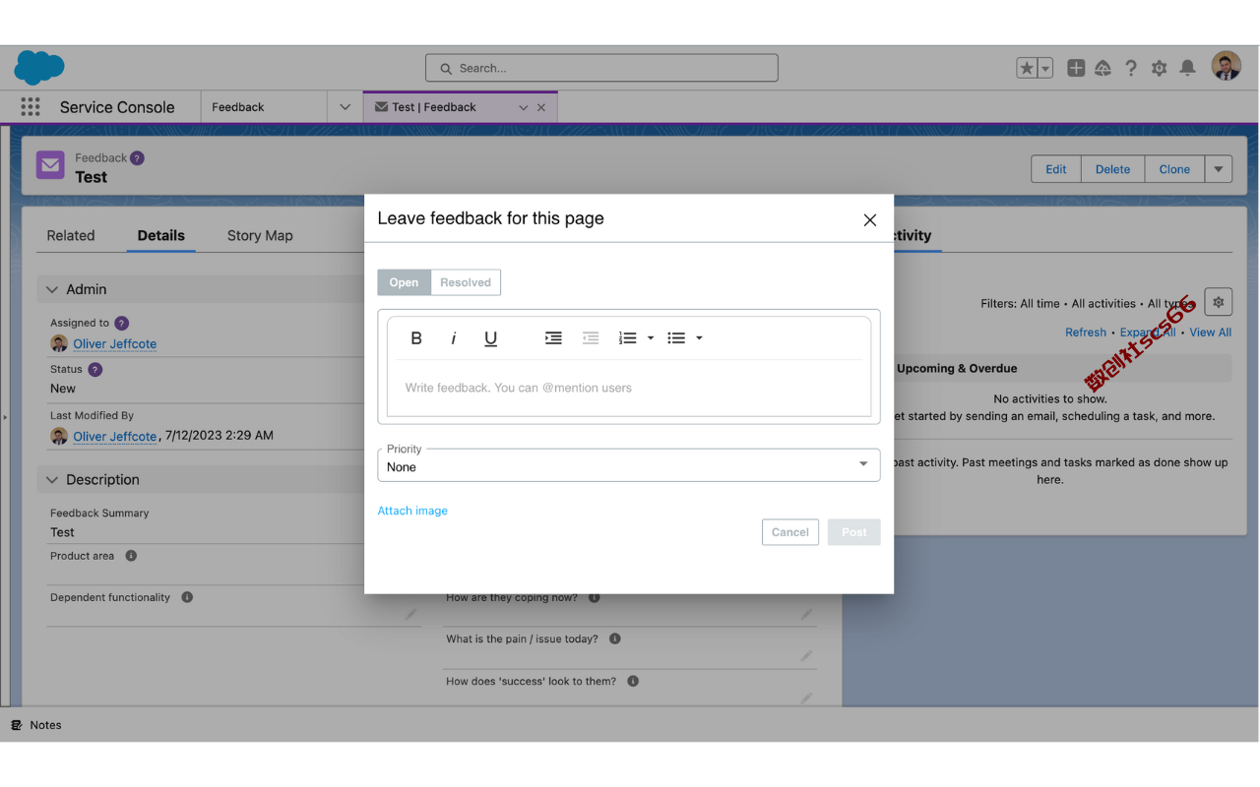Screen dimensions: 1260x787
Task: Click the user profile avatar
Action: pos(1227,66)
